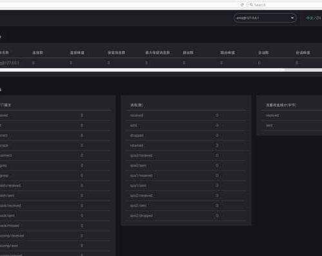This screenshot has width=322, height=256.
Task: Select the qos1/received metric row
Action: [x=186, y=176]
